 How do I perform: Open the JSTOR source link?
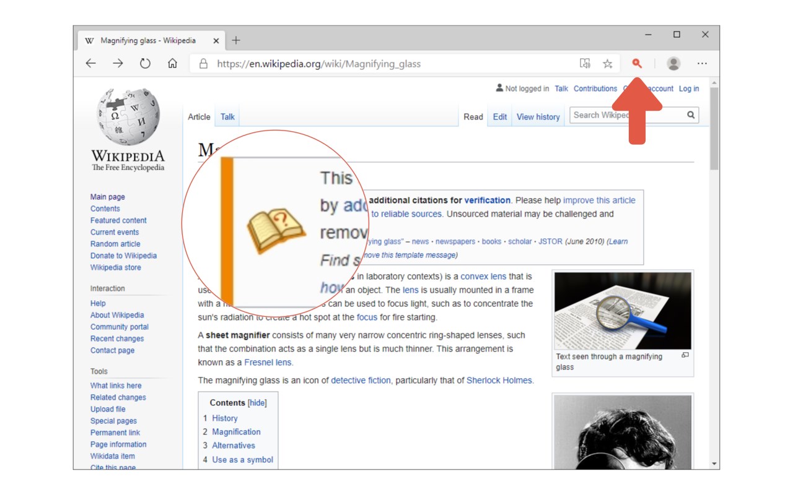click(x=550, y=241)
